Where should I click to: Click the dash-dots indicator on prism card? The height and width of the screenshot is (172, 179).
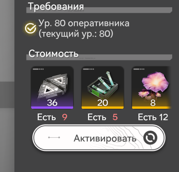[x=38, y=69]
